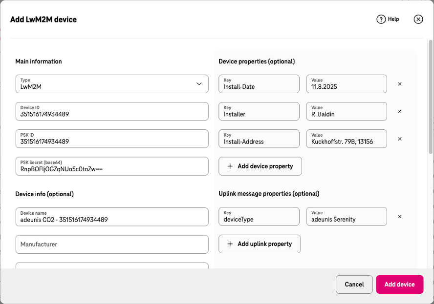Select the Device properties section header
This screenshot has width=434, height=304.
(x=257, y=61)
